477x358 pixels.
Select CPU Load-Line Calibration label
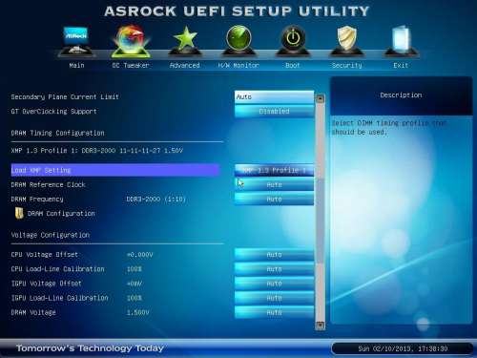[57, 269]
